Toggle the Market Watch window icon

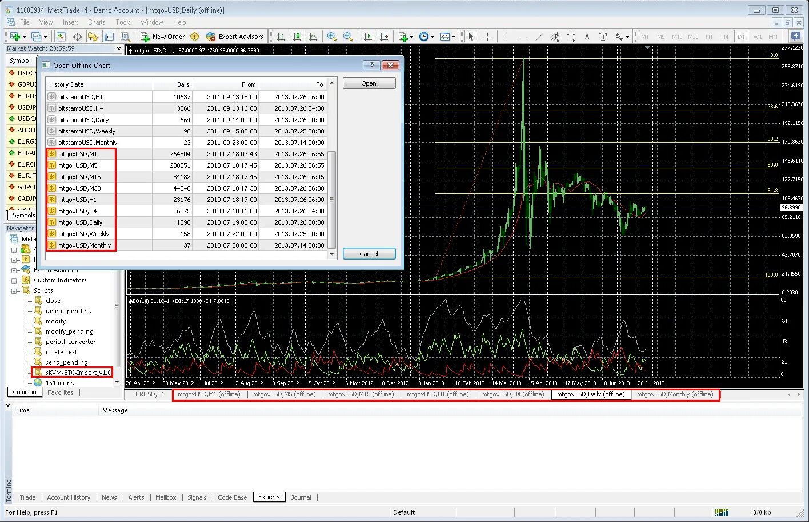coord(61,37)
